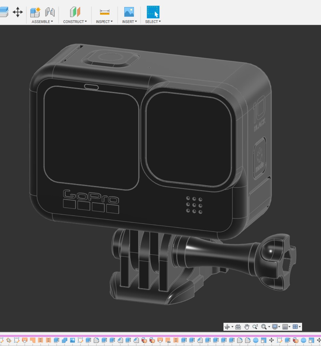Activate the Pan hand tool

point(247,327)
